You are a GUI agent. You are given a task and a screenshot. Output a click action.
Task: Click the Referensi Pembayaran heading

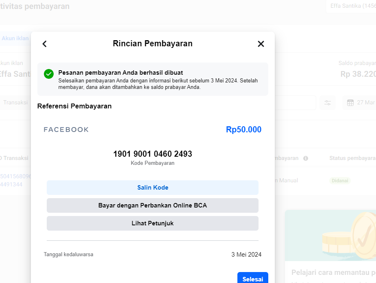[74, 106]
